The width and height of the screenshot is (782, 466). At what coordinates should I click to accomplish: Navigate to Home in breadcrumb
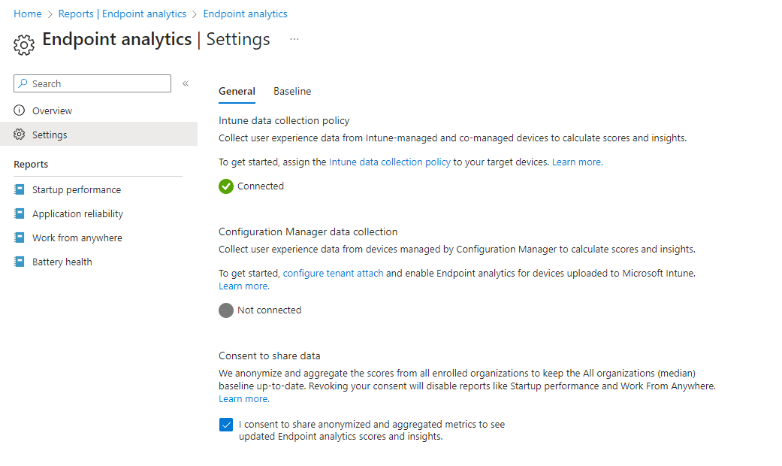[x=28, y=14]
